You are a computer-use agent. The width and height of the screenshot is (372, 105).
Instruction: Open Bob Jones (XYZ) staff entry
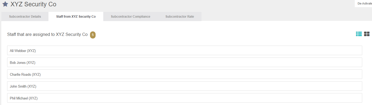point(185,62)
